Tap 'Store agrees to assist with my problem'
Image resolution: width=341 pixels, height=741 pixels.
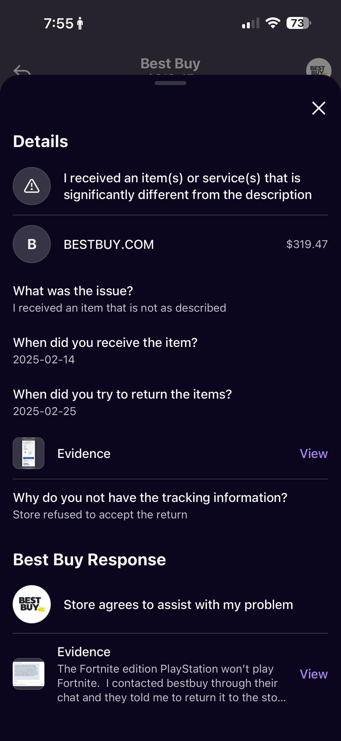178,605
